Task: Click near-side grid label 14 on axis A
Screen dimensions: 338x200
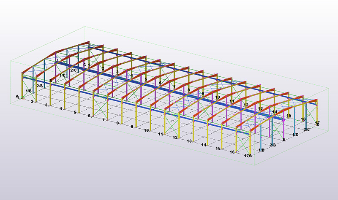Action: click(204, 145)
